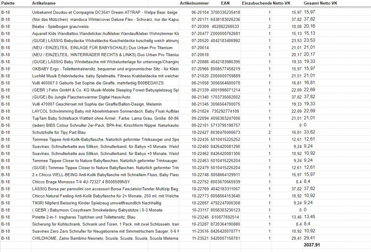Click the "TupTam Baby Schlafsack" article name
The width and height of the screenshot is (371, 252).
pos(106,118)
